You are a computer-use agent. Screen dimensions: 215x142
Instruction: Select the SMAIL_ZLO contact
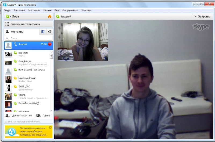[27, 88]
